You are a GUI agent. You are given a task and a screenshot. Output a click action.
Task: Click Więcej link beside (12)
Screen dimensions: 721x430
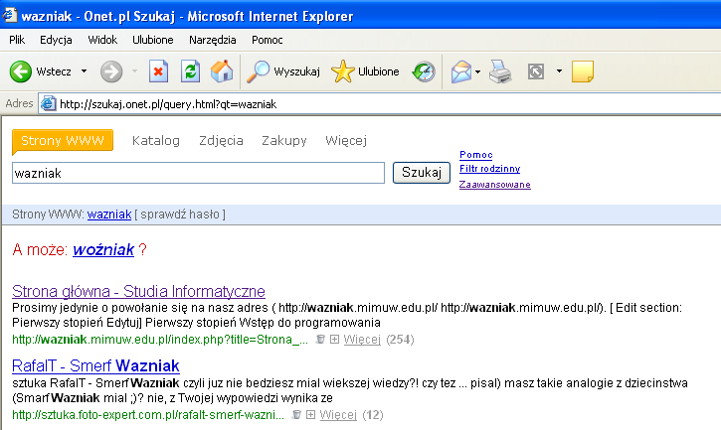click(x=338, y=415)
